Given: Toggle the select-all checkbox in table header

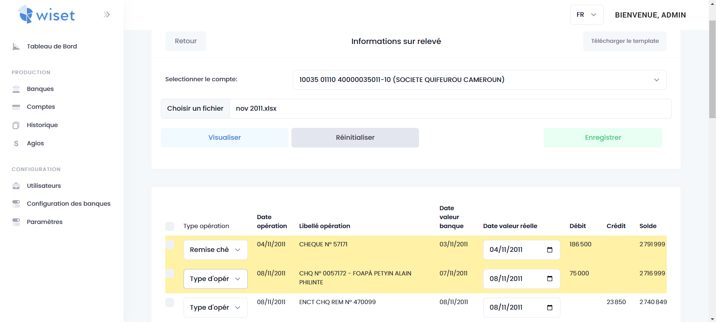Looking at the screenshot, I should [170, 226].
